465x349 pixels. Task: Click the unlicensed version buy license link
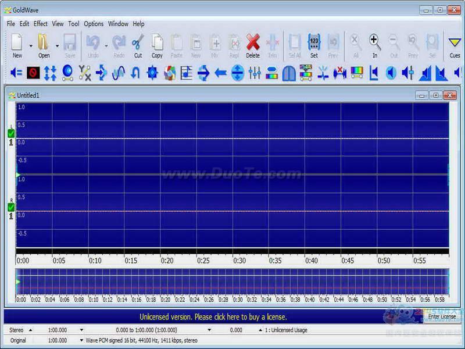click(x=213, y=317)
